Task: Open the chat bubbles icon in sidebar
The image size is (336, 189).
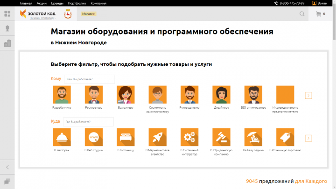Action: (7, 182)
